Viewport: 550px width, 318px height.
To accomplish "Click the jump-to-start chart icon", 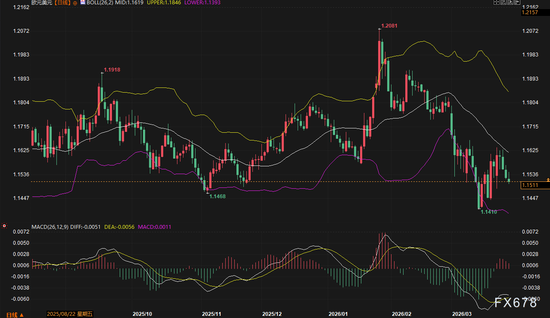I will (503, 2).
